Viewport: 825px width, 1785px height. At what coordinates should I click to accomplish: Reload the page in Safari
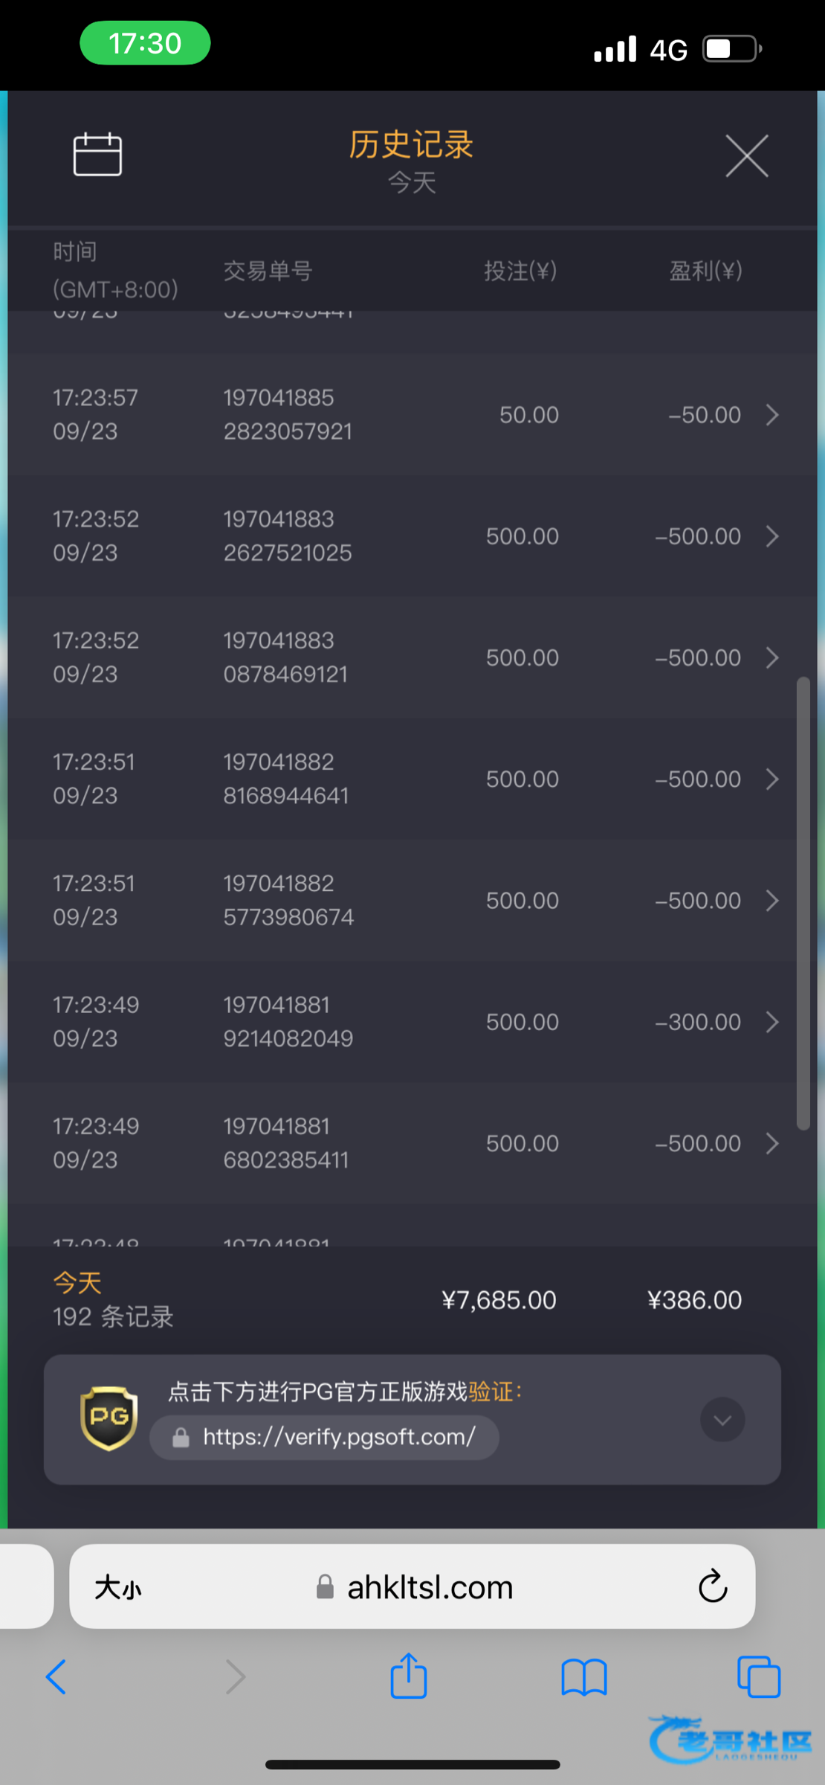(712, 1587)
